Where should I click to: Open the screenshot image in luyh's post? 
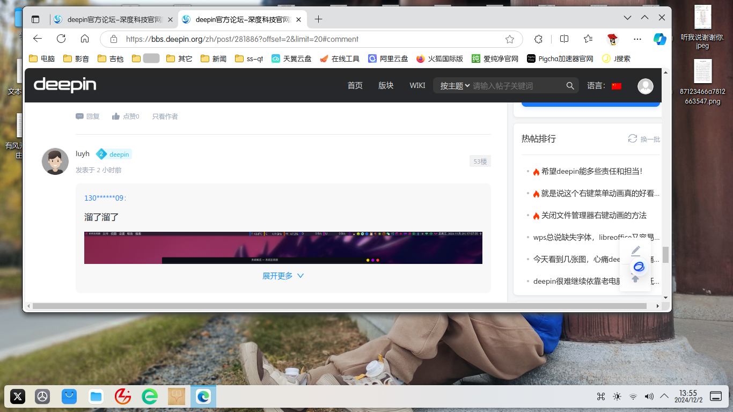click(283, 248)
